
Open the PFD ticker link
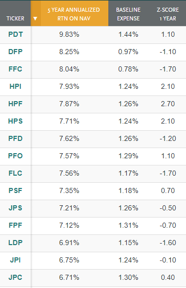(15, 138)
